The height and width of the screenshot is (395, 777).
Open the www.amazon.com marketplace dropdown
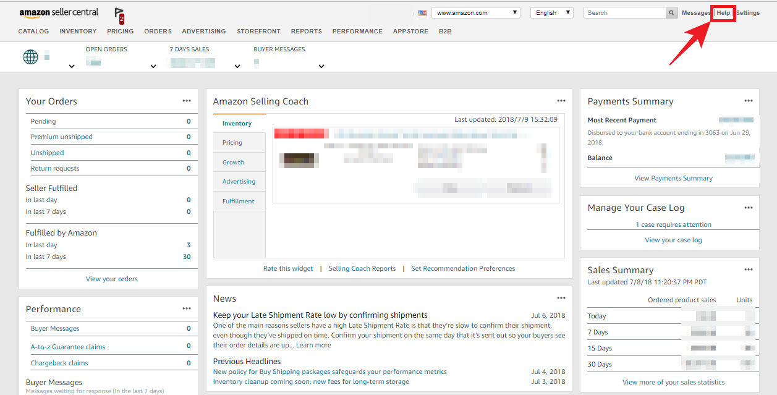click(476, 12)
